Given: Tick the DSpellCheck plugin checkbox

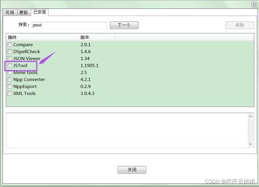Looking at the screenshot, I should pos(10,51).
